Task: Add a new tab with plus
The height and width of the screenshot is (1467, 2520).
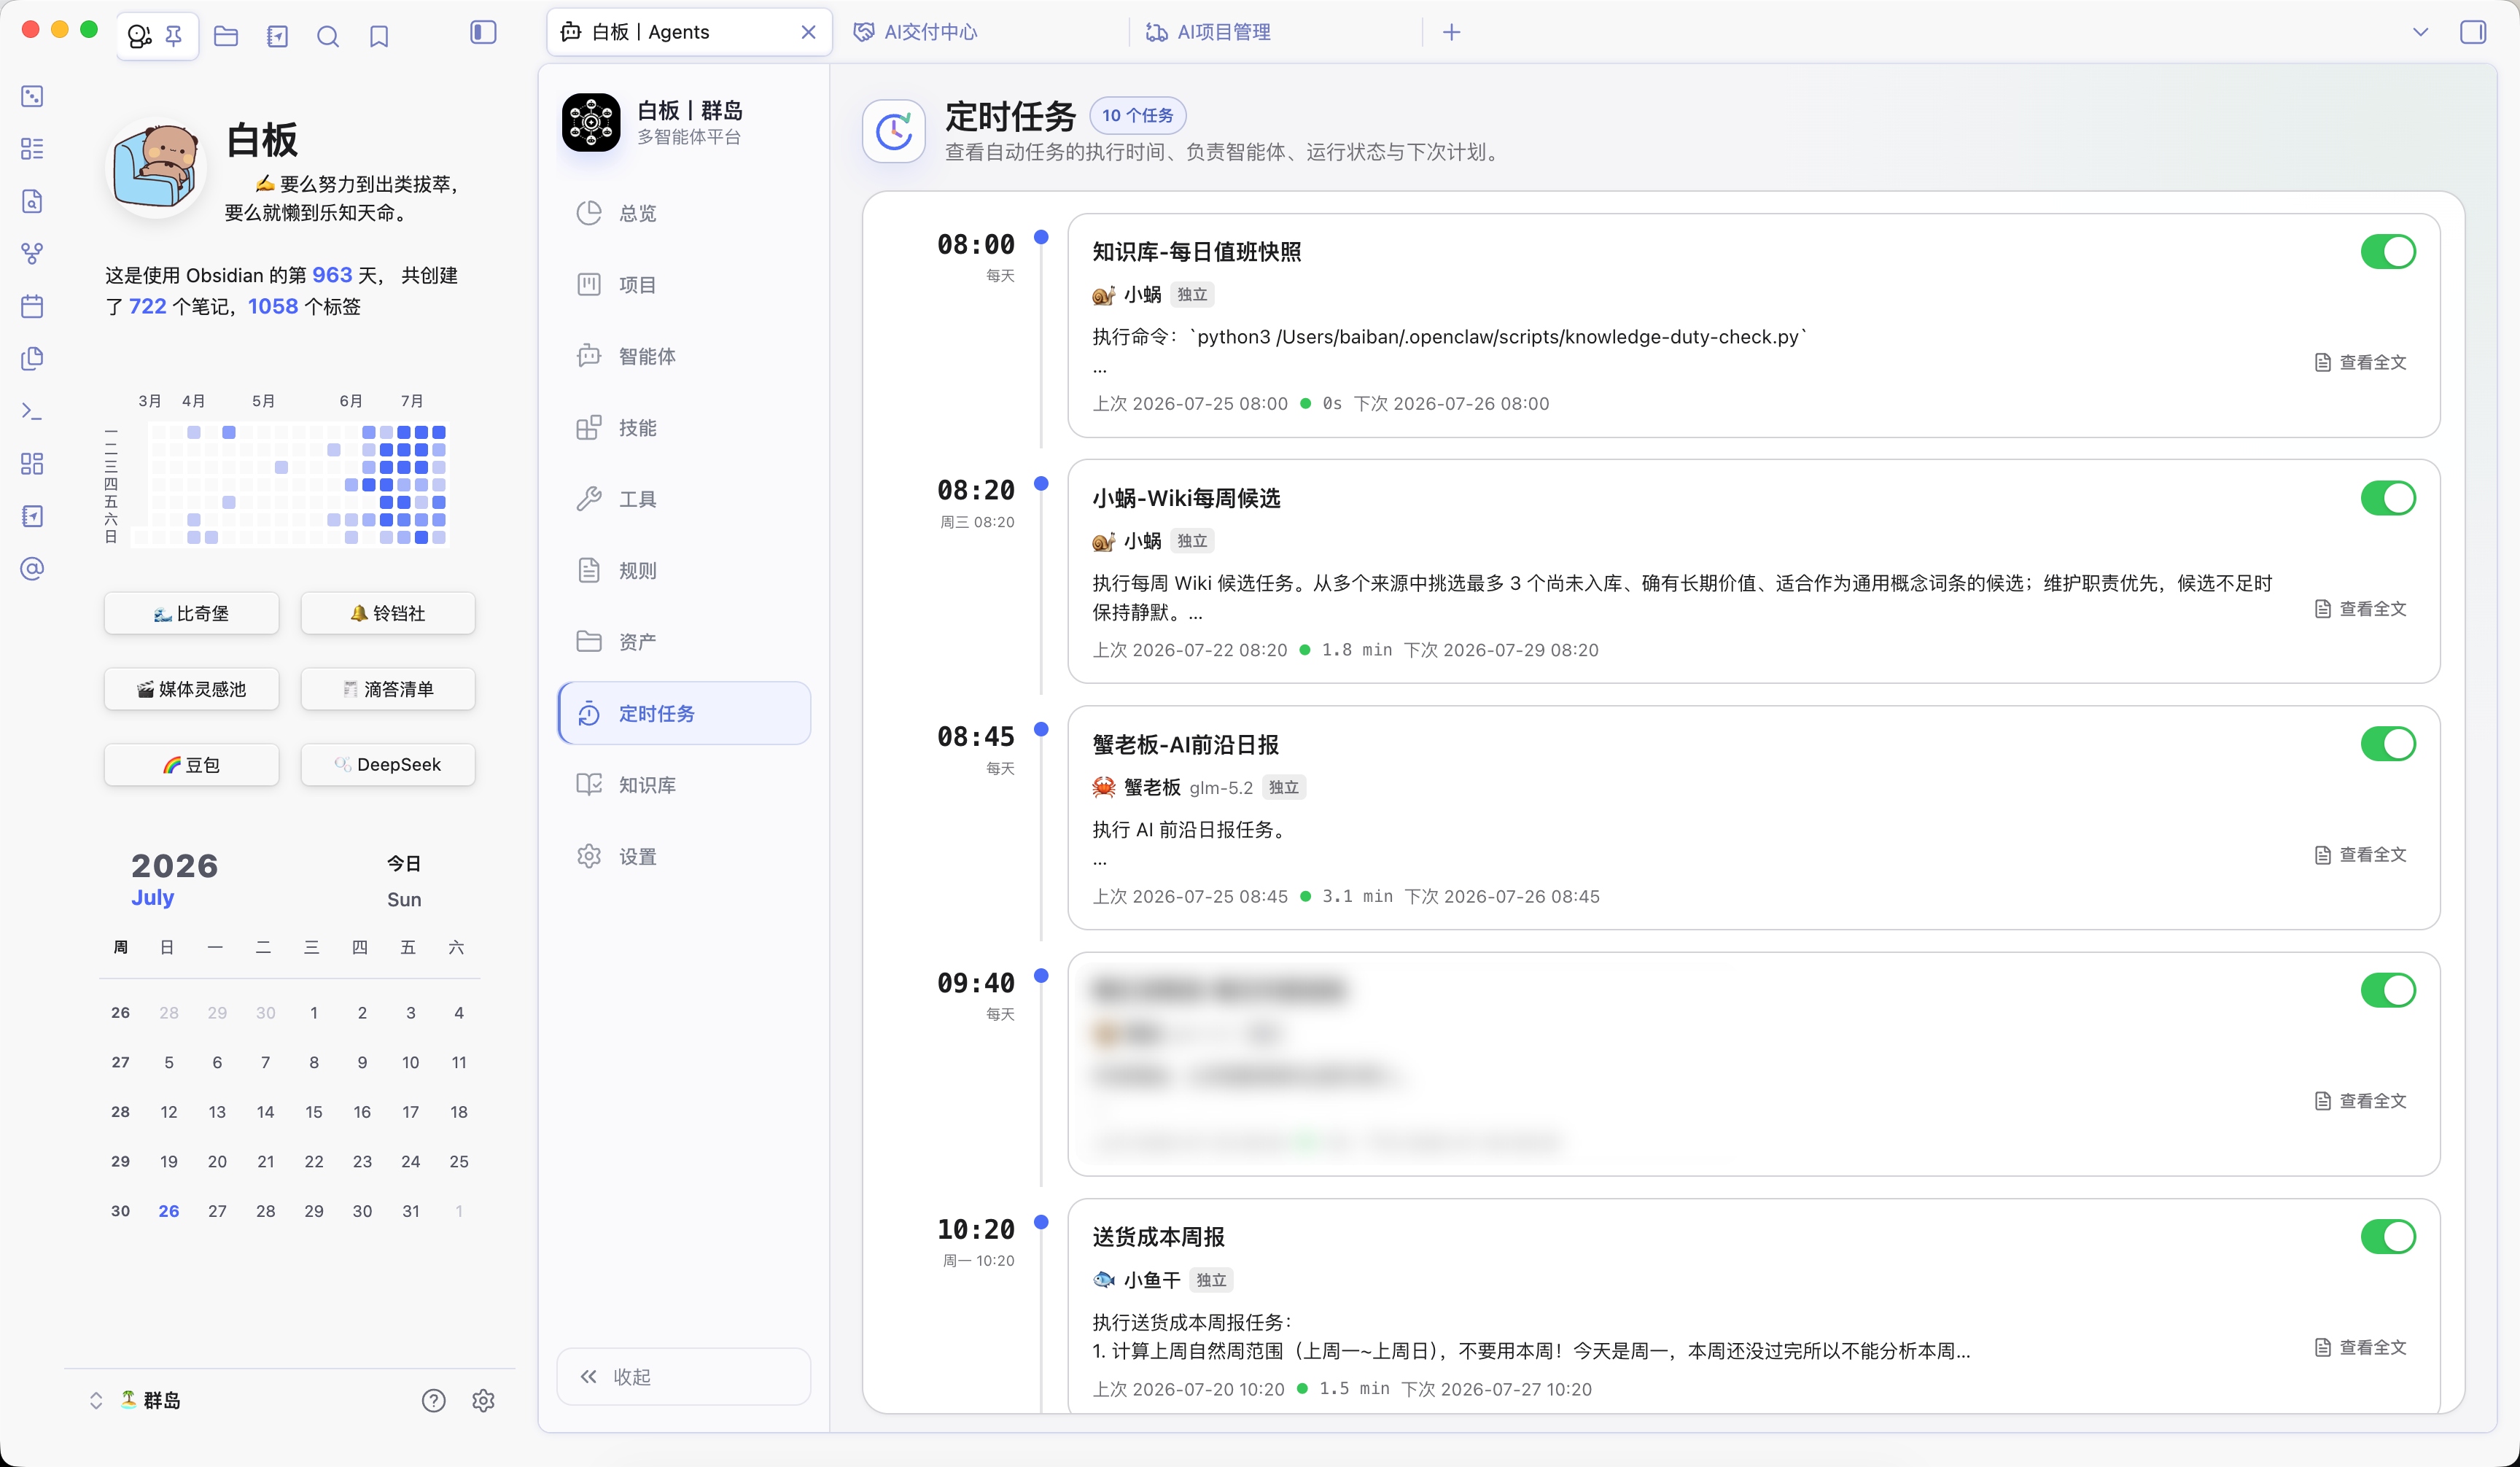Action: click(1451, 32)
